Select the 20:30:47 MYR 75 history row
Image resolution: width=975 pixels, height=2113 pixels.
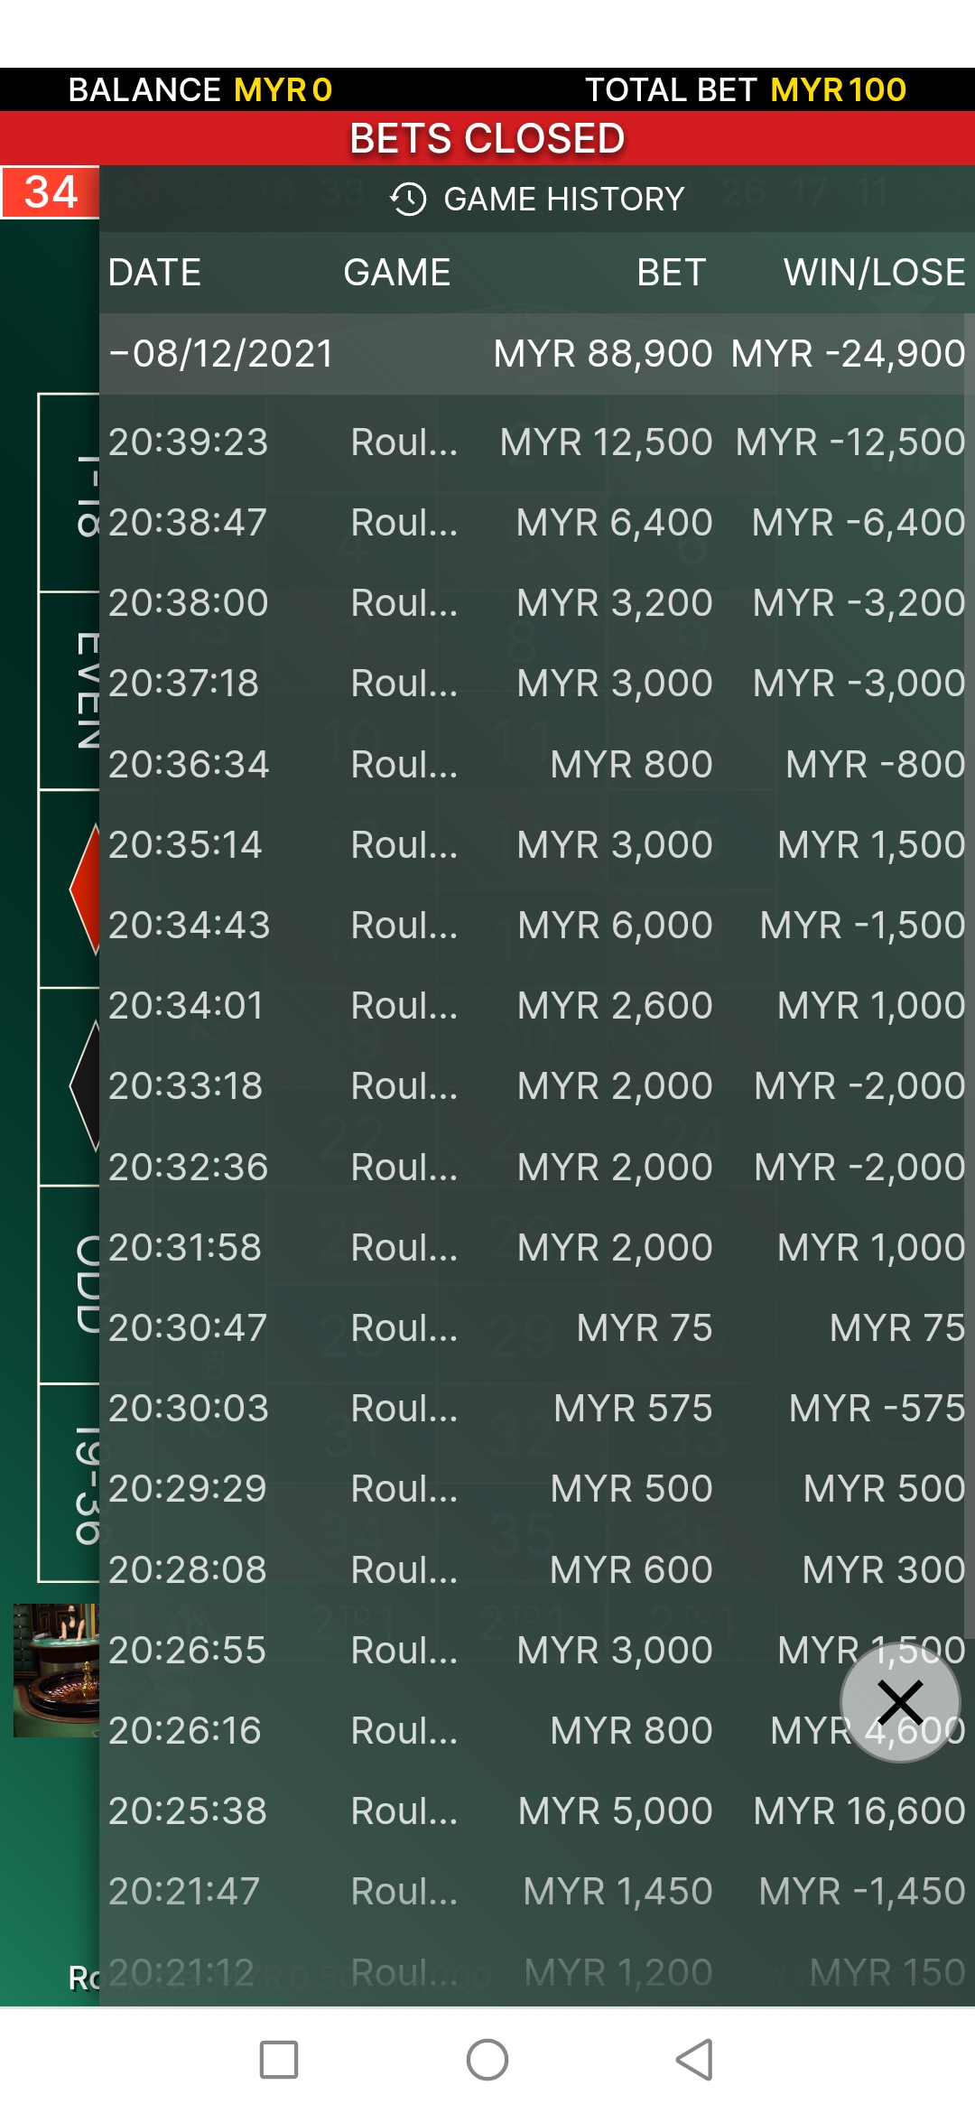coord(536,1328)
